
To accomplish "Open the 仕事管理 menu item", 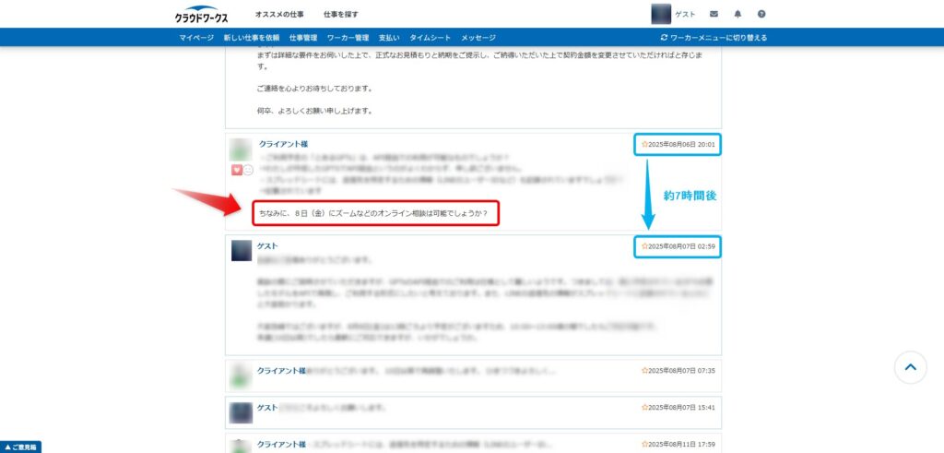I will coord(302,38).
